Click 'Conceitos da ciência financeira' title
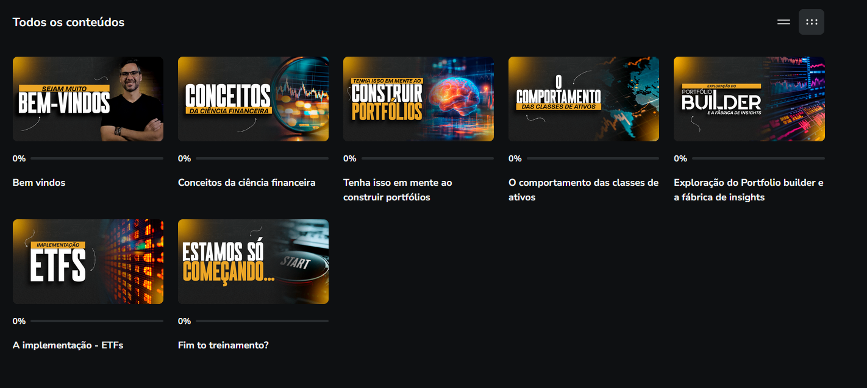Image resolution: width=867 pixels, height=388 pixels. (246, 183)
